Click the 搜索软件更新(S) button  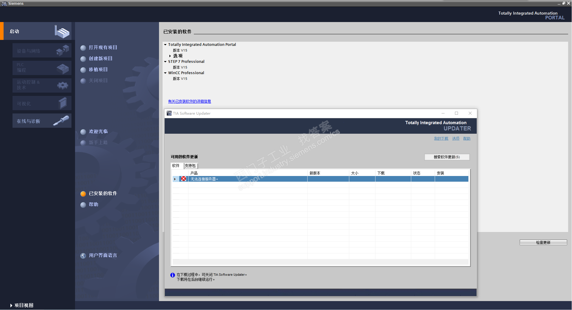447,157
